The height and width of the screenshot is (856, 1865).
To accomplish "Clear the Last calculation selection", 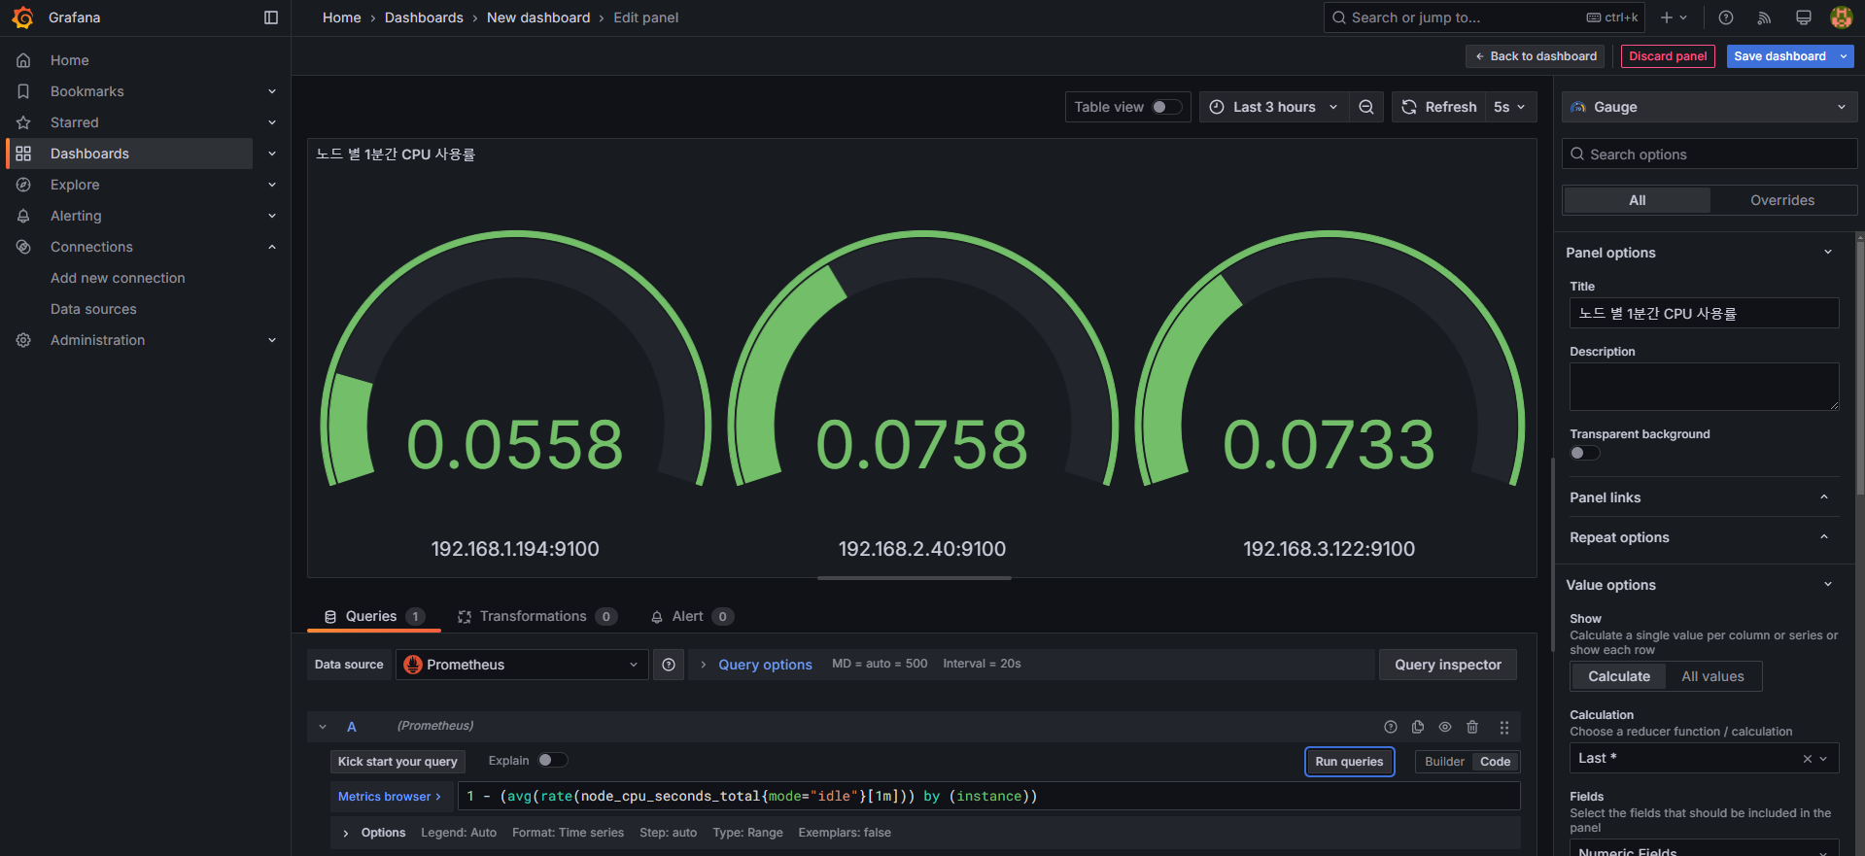I will coord(1808,759).
